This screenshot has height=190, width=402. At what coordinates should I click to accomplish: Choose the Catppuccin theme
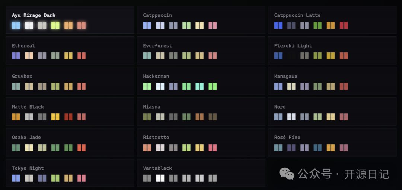click(x=201, y=20)
